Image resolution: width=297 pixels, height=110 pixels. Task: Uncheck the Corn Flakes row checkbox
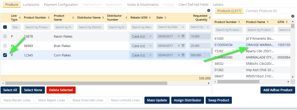click(x=5, y=55)
